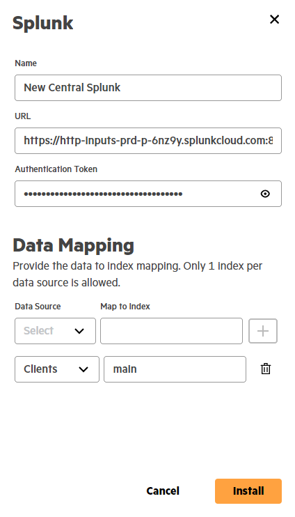Click the Data Mapping heading
The image size is (295, 517).
pos(74,246)
